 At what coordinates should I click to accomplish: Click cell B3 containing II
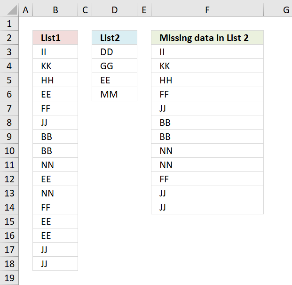55,52
